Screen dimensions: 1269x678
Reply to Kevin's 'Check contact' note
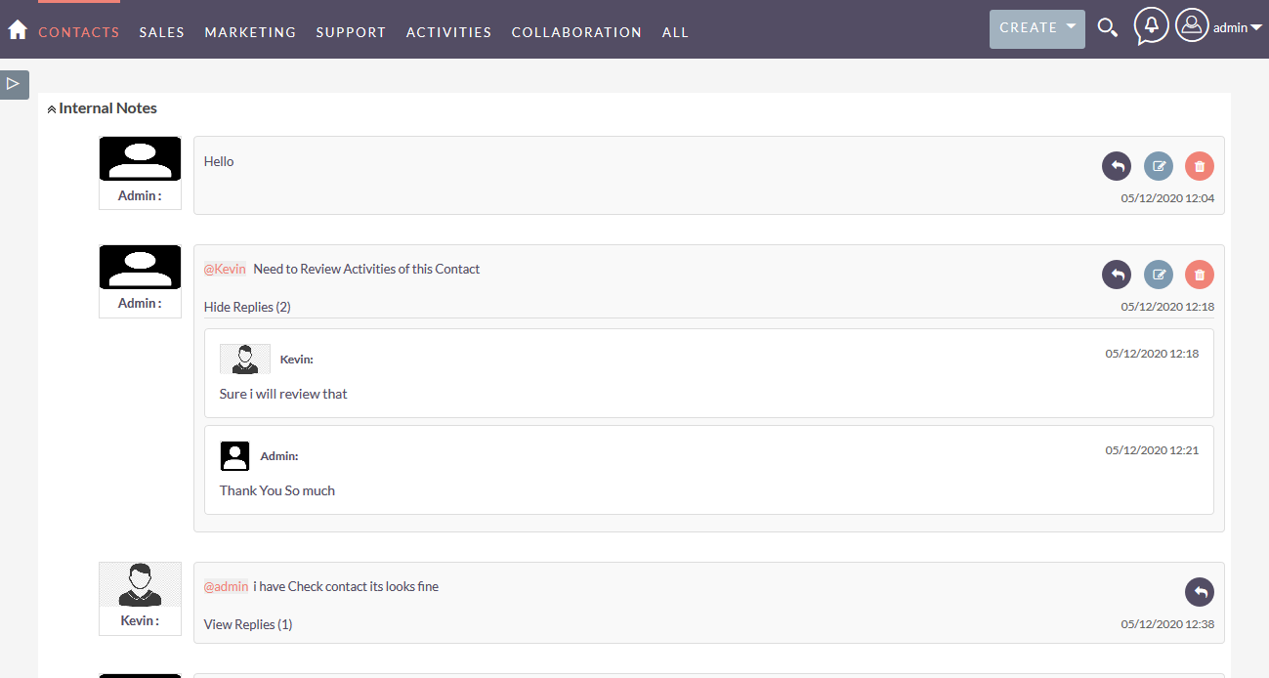point(1200,592)
